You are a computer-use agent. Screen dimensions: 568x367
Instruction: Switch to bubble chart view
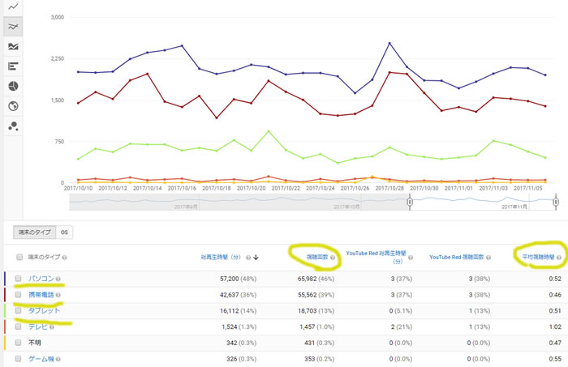[13, 126]
